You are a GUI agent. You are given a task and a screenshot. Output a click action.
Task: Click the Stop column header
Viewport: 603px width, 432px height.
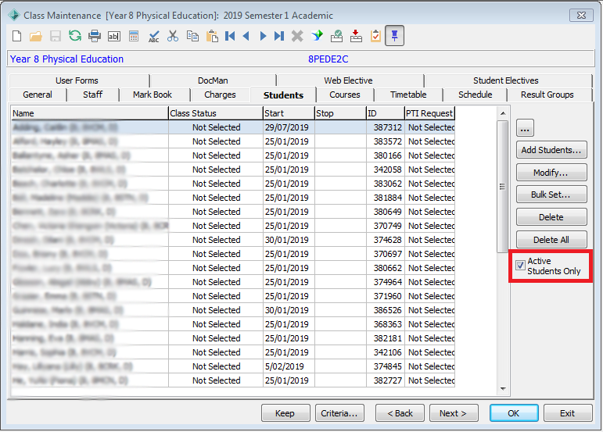pyautogui.click(x=340, y=113)
